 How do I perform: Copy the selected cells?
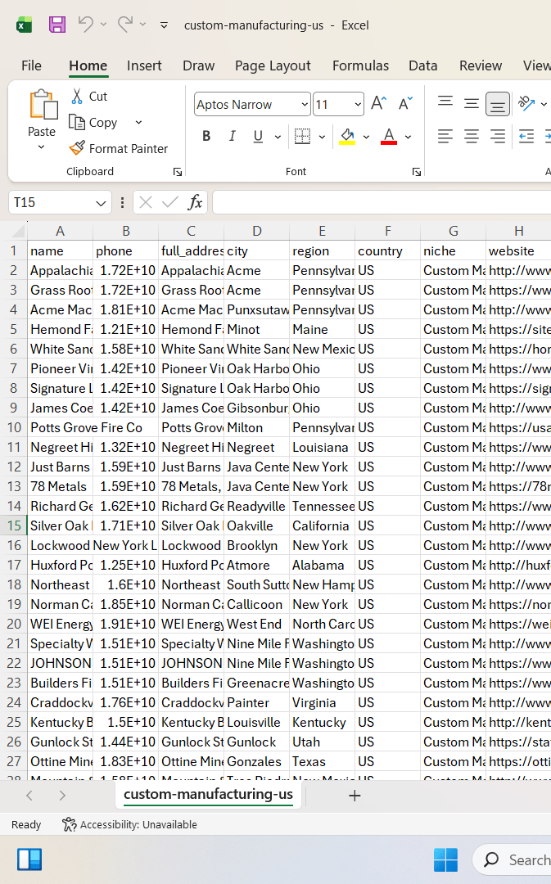tap(93, 122)
